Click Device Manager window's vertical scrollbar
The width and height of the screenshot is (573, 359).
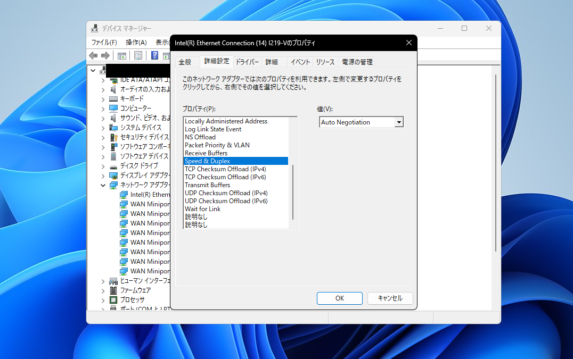[496, 163]
